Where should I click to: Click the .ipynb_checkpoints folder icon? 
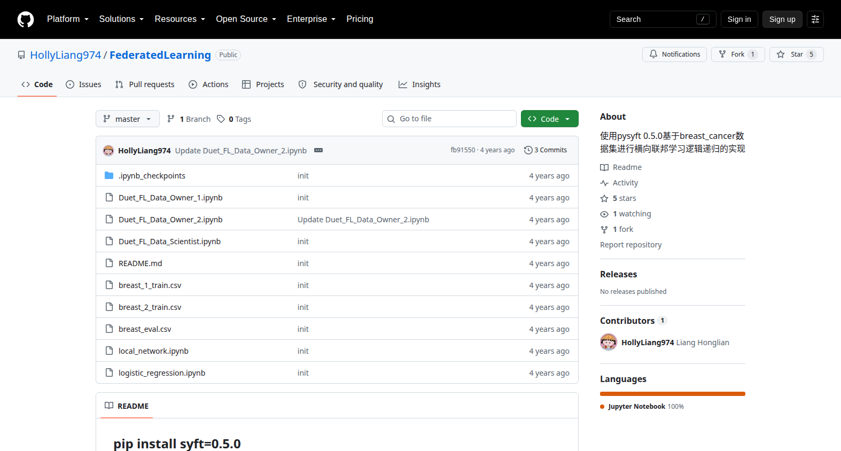[109, 175]
